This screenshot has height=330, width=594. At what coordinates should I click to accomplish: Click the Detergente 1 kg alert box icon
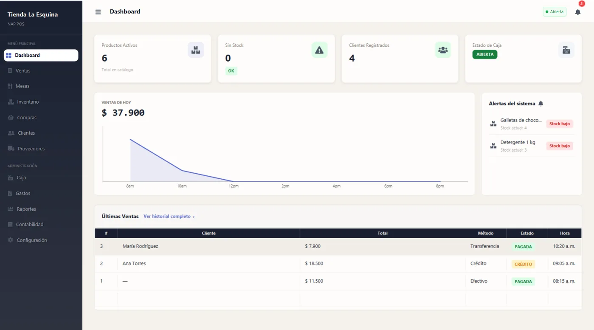493,146
